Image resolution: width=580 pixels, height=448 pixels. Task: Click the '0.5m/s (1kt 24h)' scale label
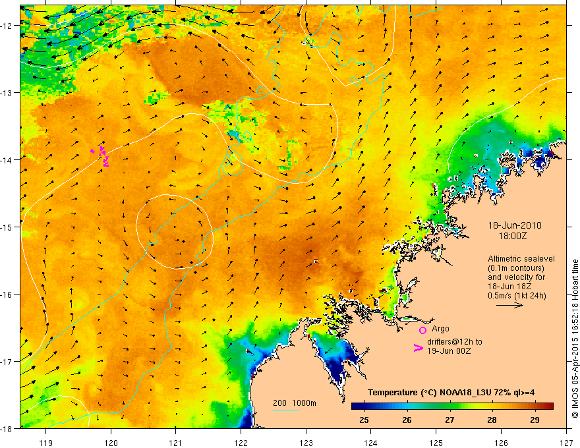[517, 296]
